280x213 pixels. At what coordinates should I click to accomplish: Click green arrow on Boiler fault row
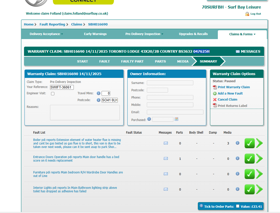pyautogui.click(x=260, y=143)
